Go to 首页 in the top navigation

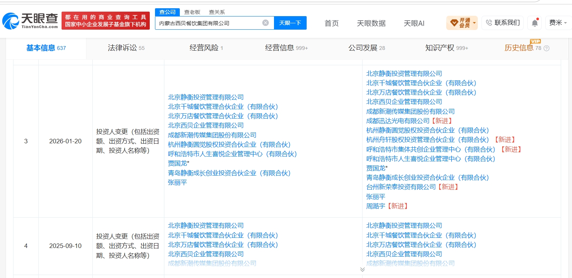pos(331,23)
